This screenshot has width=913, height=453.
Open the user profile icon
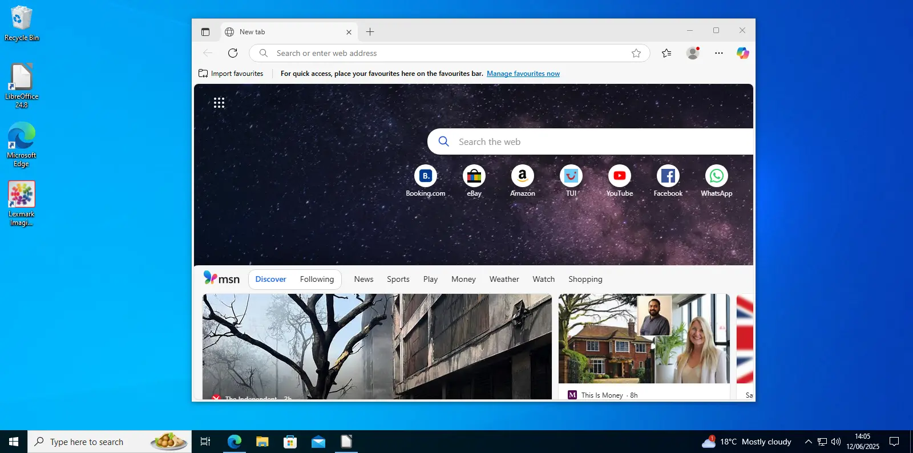[693, 53]
